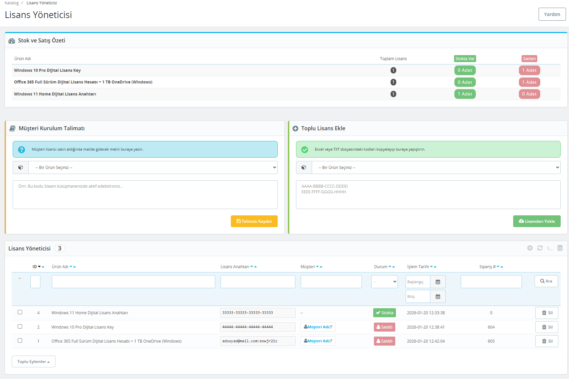The width and height of the screenshot is (569, 379).
Task: Sort Lisans Anahtarı column ascending arrow
Action: coord(256,267)
